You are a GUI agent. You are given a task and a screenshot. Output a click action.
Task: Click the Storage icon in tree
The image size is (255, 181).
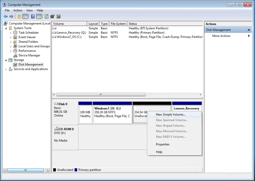[11, 60]
